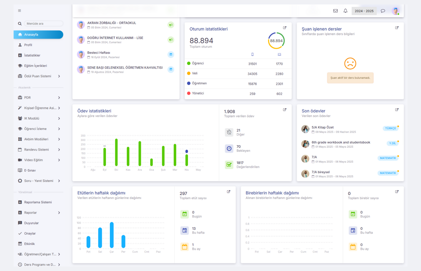The width and height of the screenshot is (421, 271).
Task: Click the Çar bar in etüt chart
Action: [x=112, y=235]
